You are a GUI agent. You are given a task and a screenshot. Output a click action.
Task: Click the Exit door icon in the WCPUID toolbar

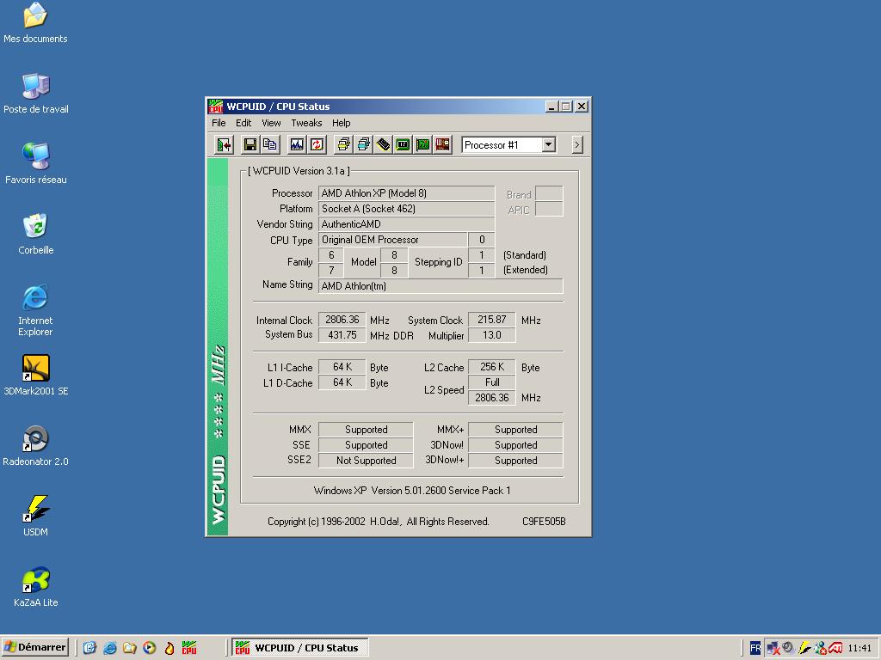pos(224,144)
